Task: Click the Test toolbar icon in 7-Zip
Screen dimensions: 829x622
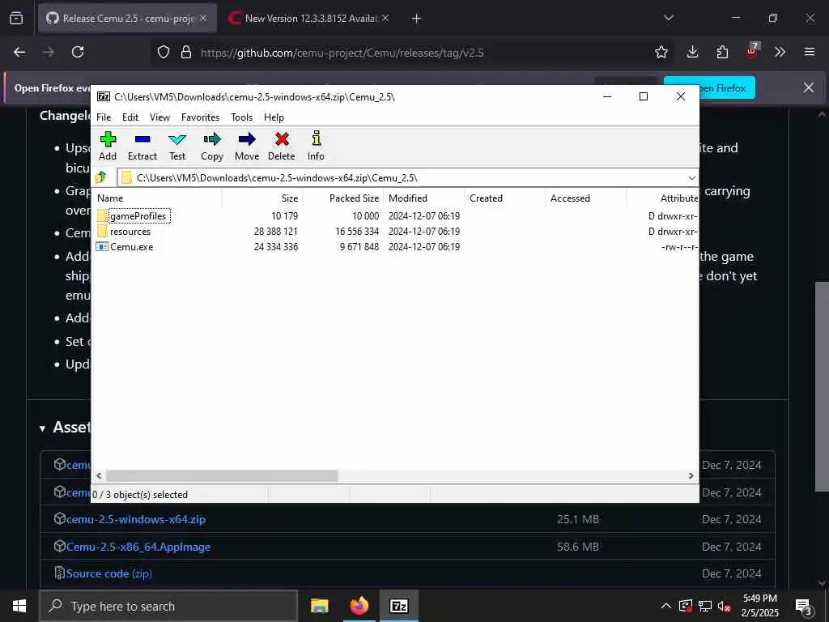Action: click(x=177, y=146)
